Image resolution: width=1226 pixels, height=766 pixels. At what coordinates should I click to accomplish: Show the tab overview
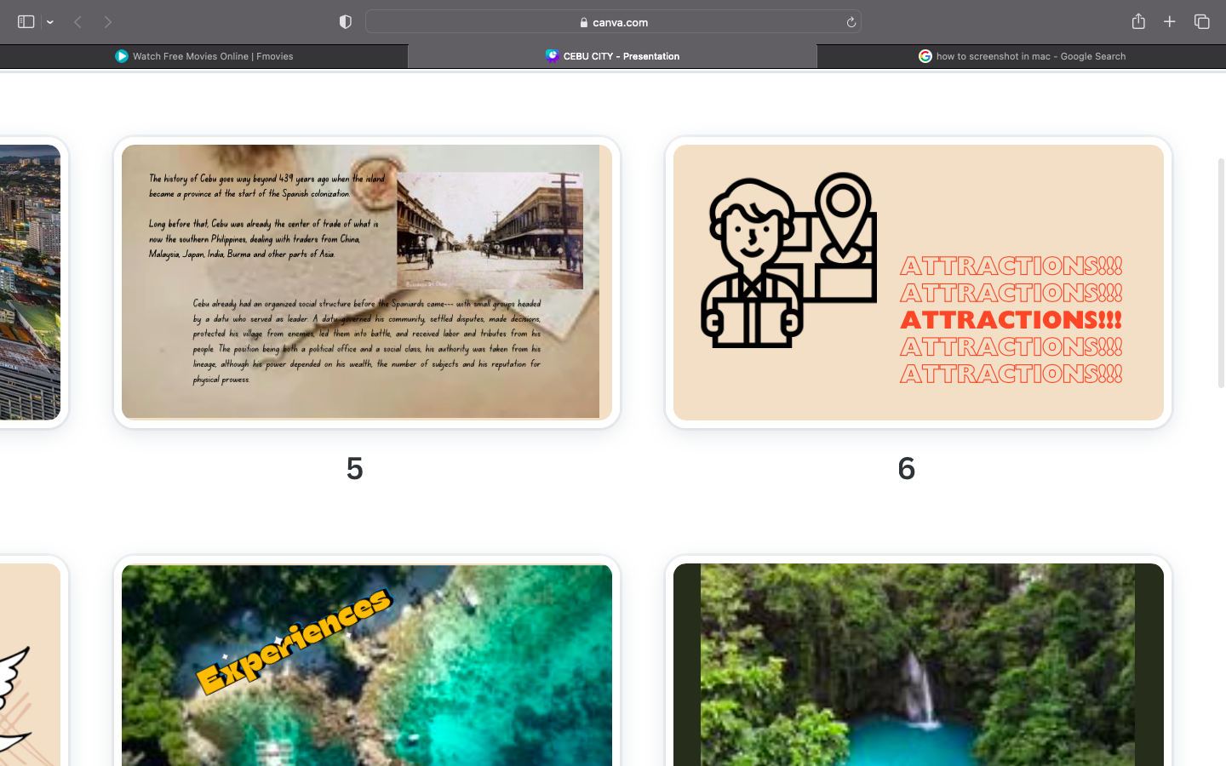(1202, 22)
